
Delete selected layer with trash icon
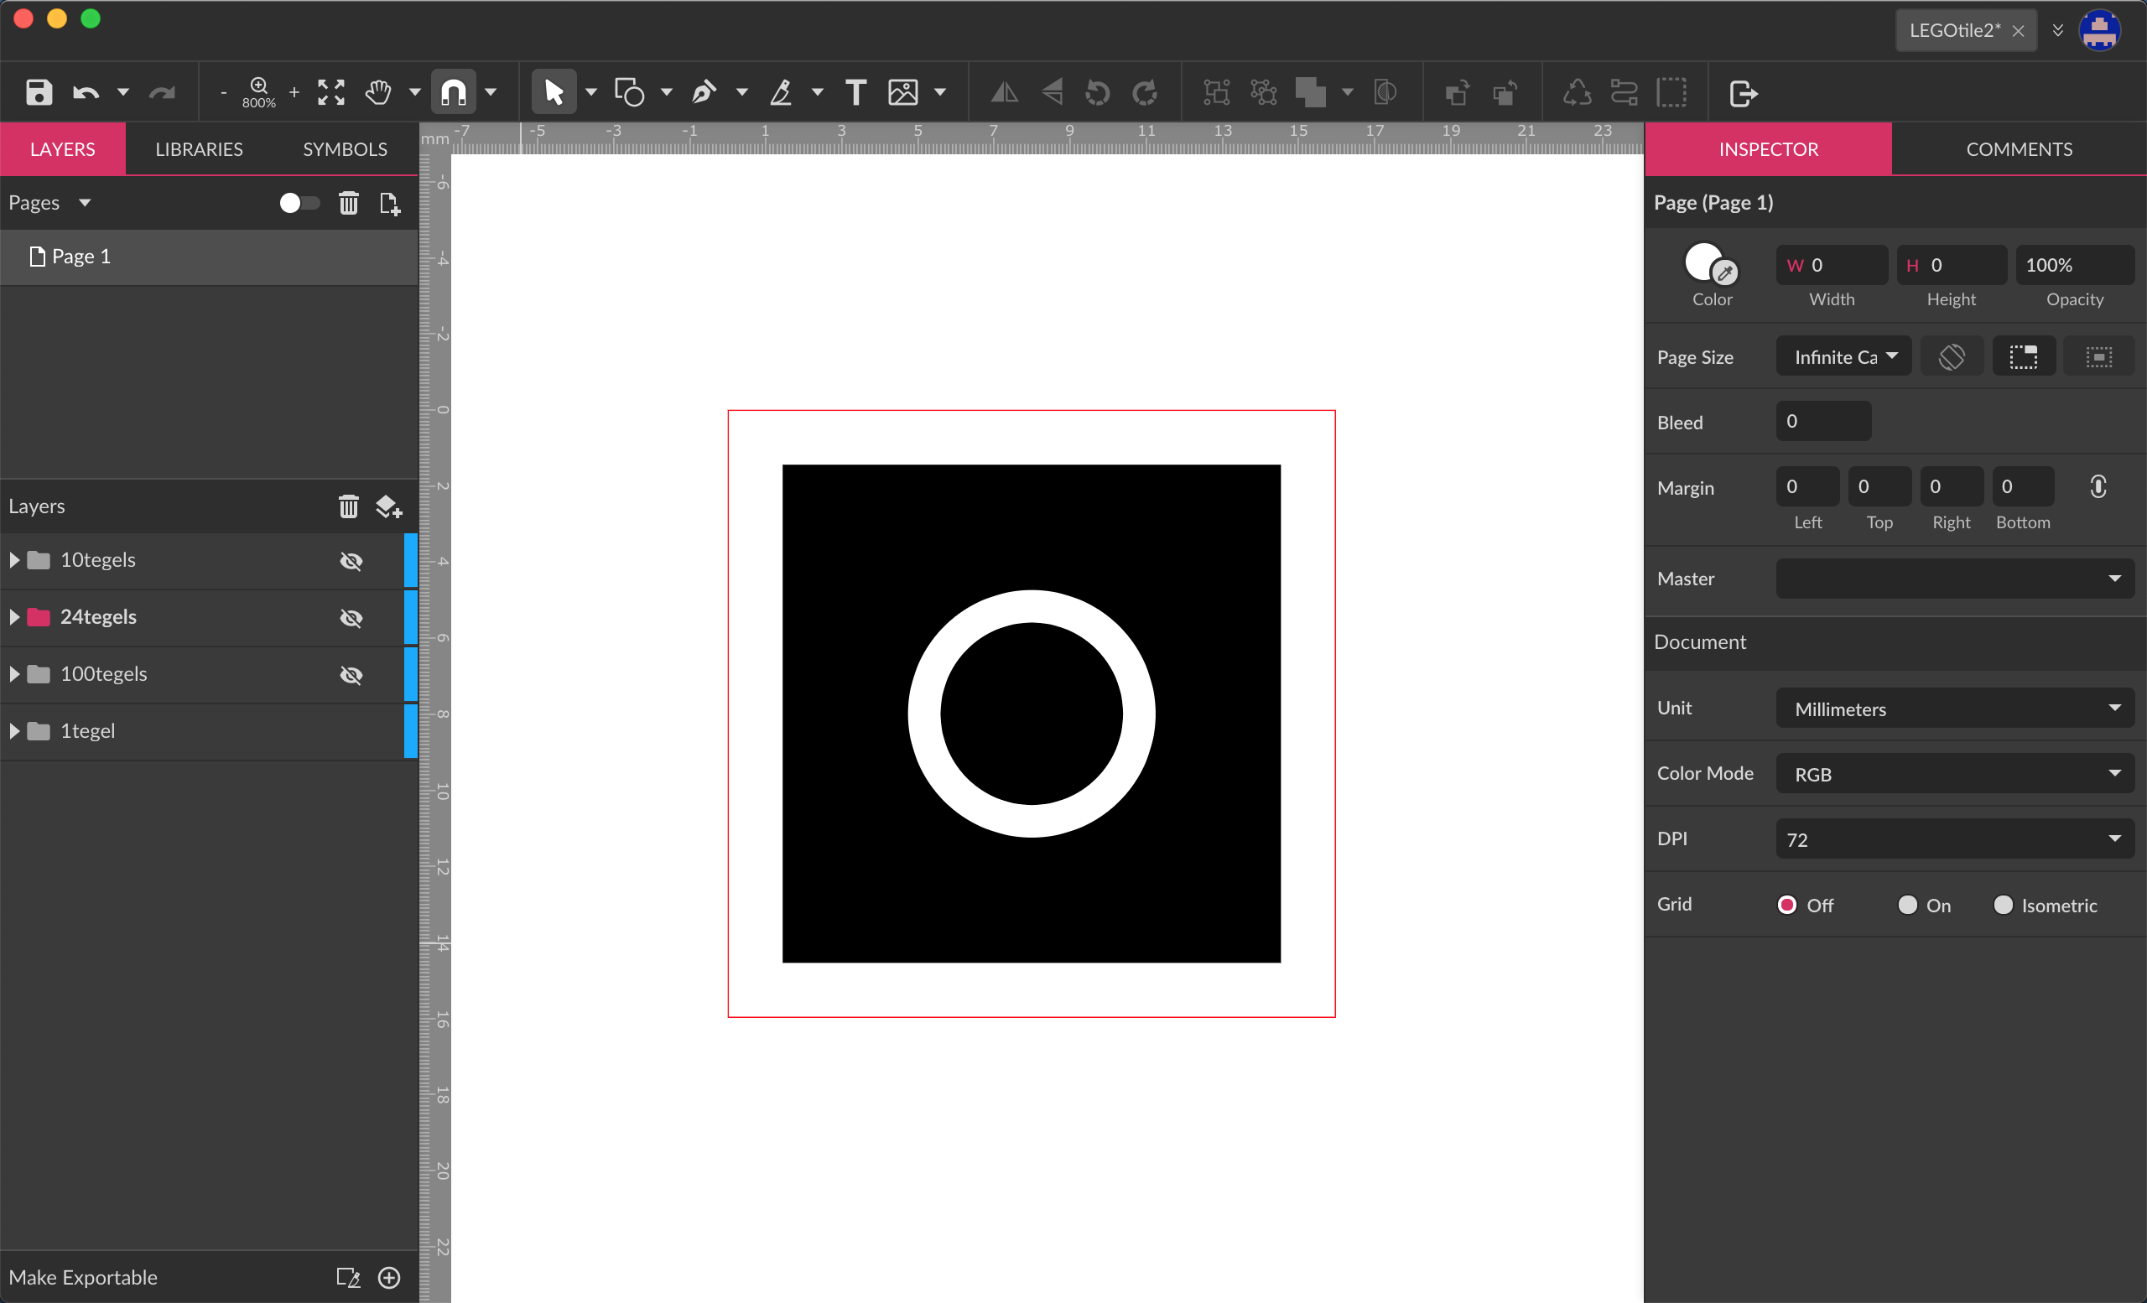[x=349, y=506]
